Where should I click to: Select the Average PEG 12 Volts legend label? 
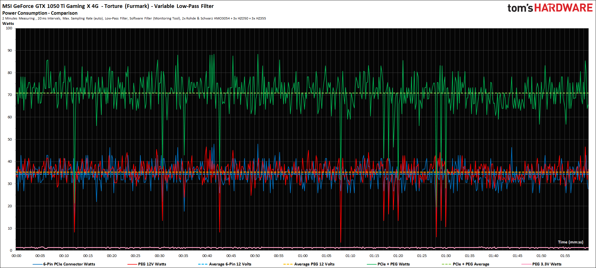[314, 264]
